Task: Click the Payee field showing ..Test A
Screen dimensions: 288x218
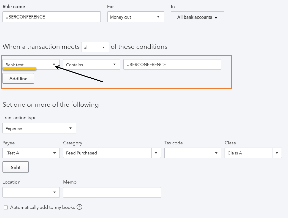Action: click(26, 153)
